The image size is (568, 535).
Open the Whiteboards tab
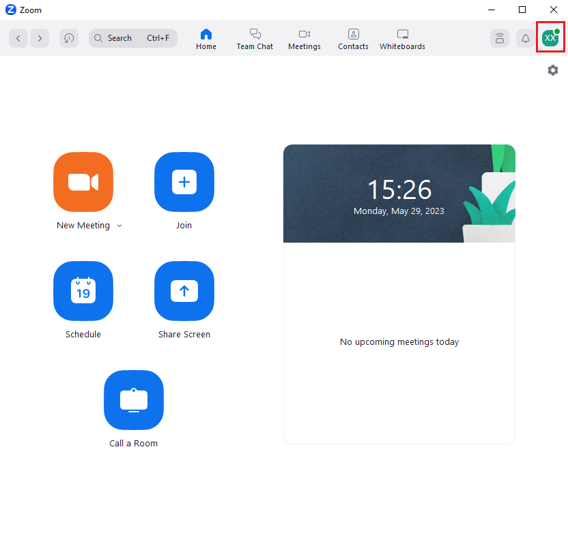(403, 40)
